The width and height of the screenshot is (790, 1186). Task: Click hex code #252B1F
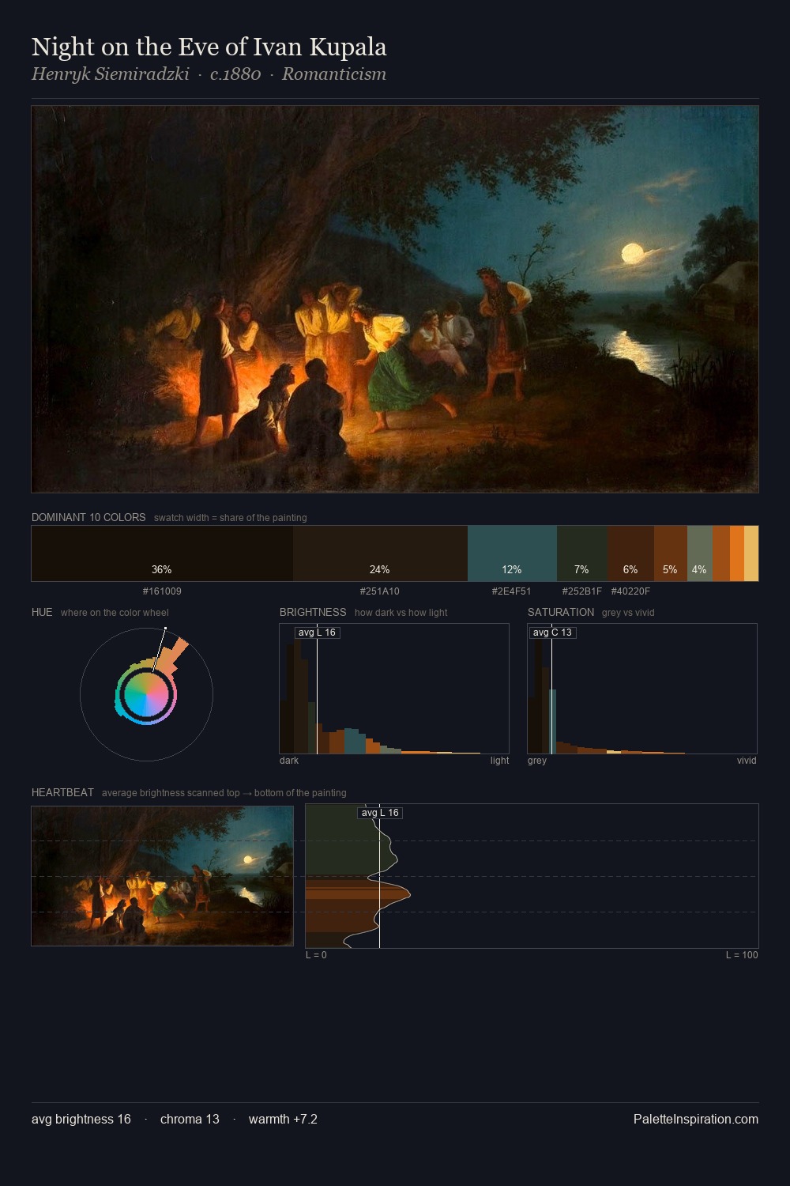pos(582,591)
